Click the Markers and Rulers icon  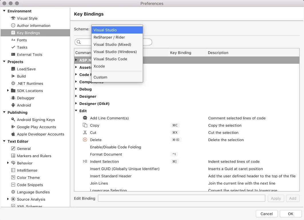click(x=13, y=156)
